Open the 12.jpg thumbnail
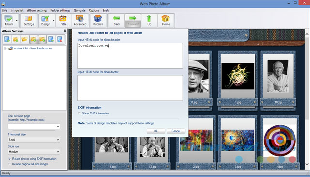Image resolution: width=310 pixels, height=177 pixels. click(x=153, y=147)
